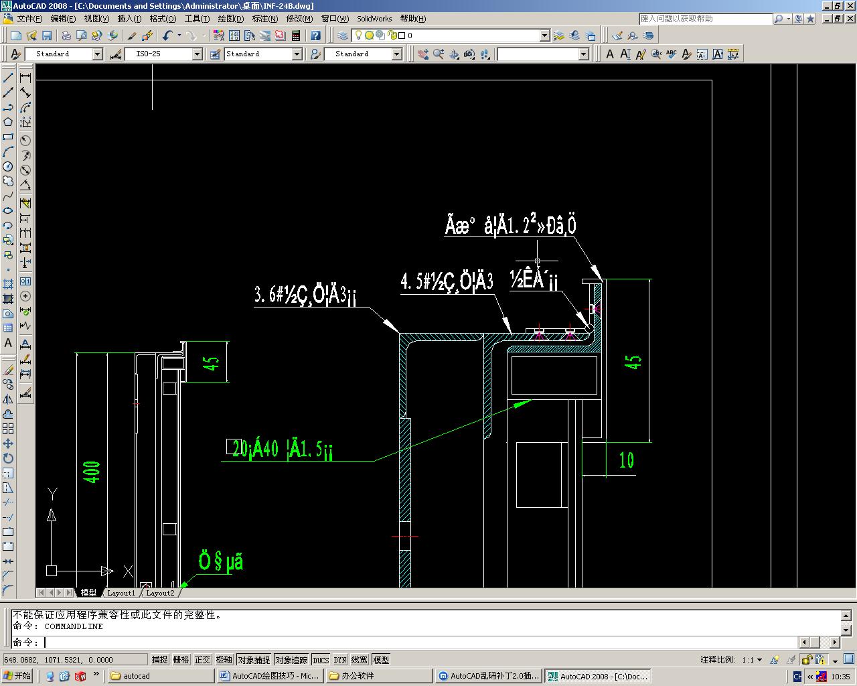
Task: Open AutoCAD乱码补丁2.0 taskbar window
Action: [488, 676]
